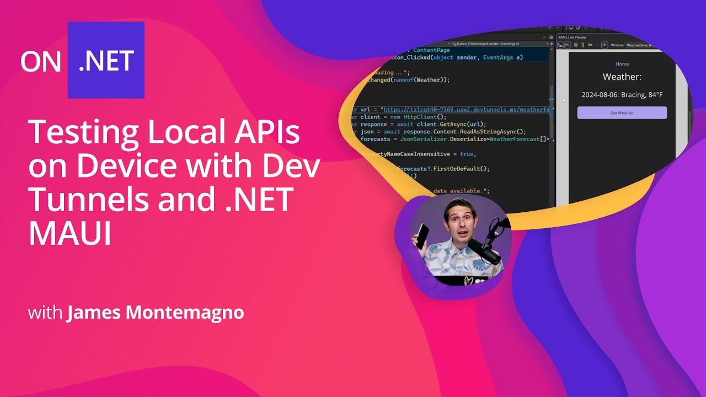Screen dimensions: 706x397
Task: Click the 'James Montemagno' presenter name
Action: tap(156, 313)
